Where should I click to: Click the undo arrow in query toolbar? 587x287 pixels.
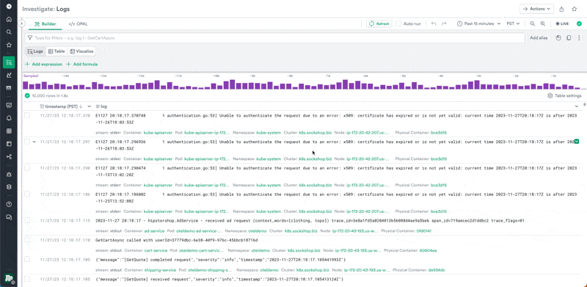coord(434,23)
